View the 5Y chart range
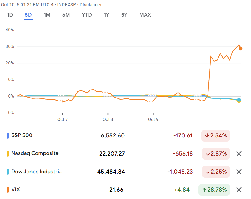 (124, 15)
